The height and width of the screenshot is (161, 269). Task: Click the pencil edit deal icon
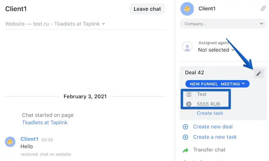pyautogui.click(x=259, y=73)
